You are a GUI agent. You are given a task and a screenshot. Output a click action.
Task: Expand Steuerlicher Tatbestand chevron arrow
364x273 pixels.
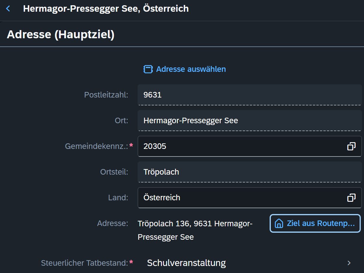[x=349, y=263]
